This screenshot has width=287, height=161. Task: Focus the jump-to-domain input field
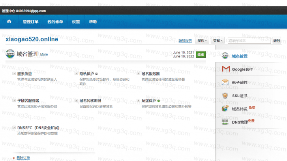click(249, 41)
